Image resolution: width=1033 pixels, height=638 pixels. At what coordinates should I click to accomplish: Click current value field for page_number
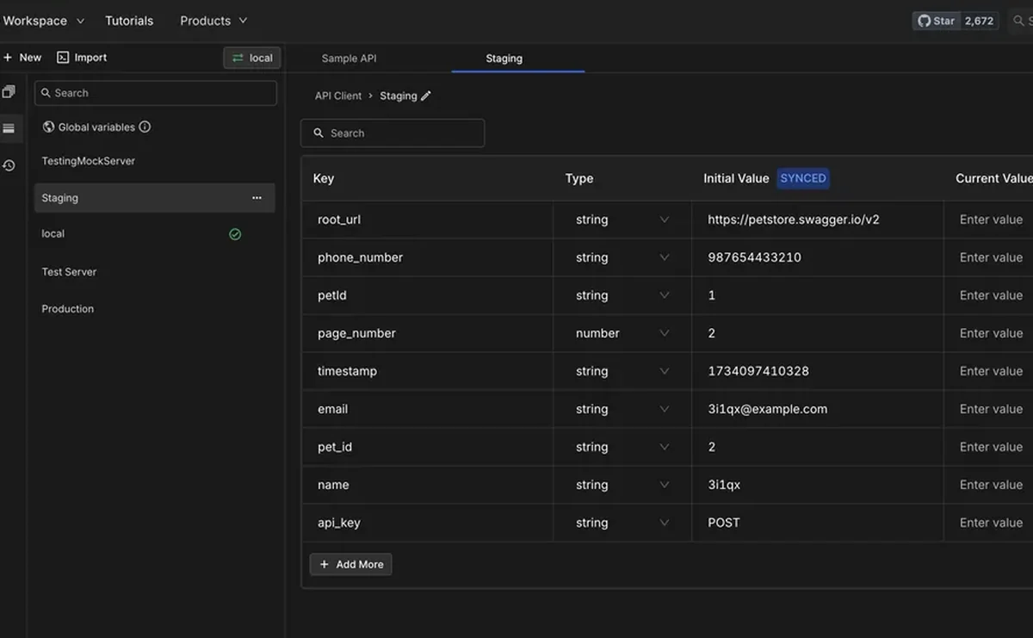pyautogui.click(x=990, y=333)
